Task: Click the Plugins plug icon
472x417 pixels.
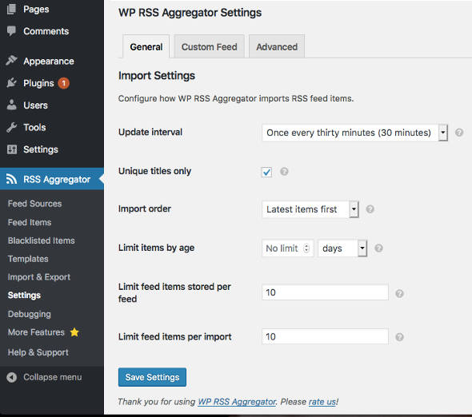Action: [11, 82]
